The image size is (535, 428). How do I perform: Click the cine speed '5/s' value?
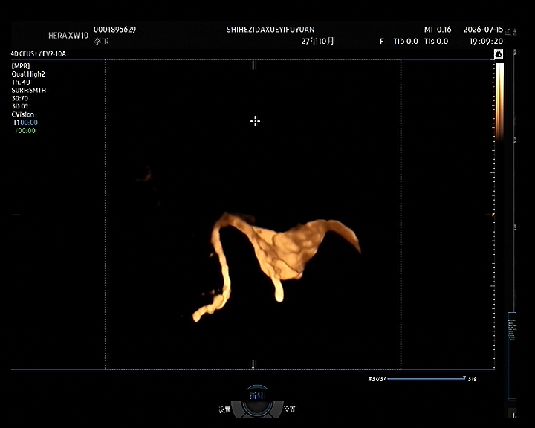473,379
